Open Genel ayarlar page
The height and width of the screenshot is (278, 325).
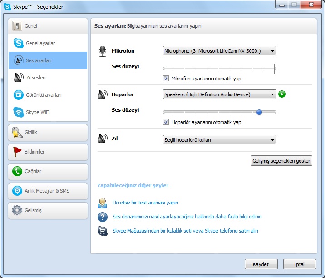coord(48,43)
